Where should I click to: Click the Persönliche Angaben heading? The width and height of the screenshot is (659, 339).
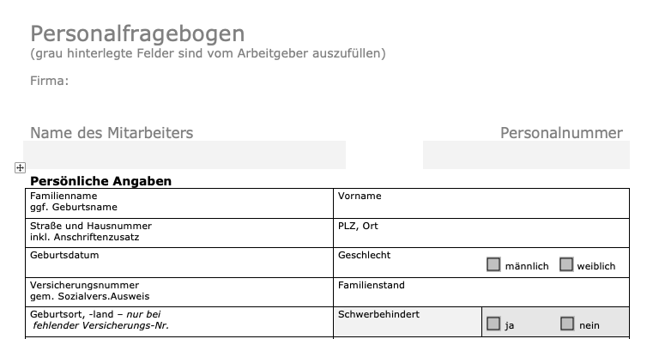coord(101,181)
